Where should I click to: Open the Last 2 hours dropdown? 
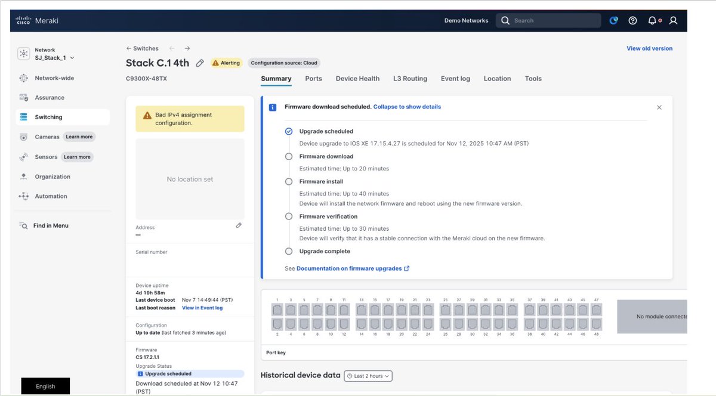[x=368, y=376]
